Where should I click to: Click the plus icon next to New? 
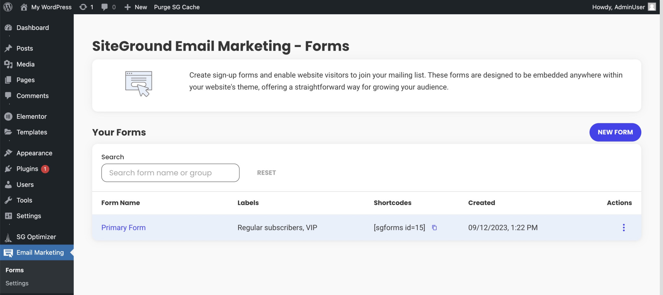click(x=128, y=7)
